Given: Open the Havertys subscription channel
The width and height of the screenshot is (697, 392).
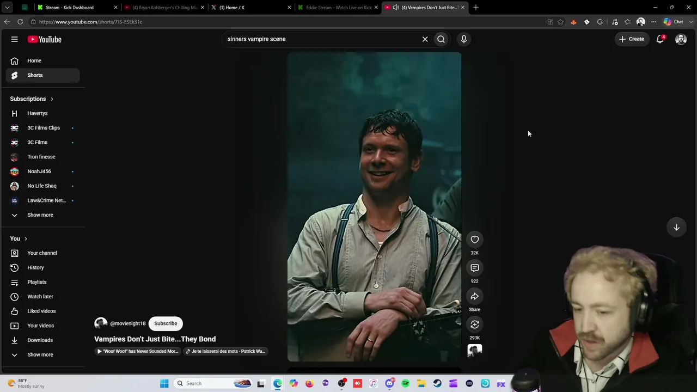Looking at the screenshot, I should point(42,113).
